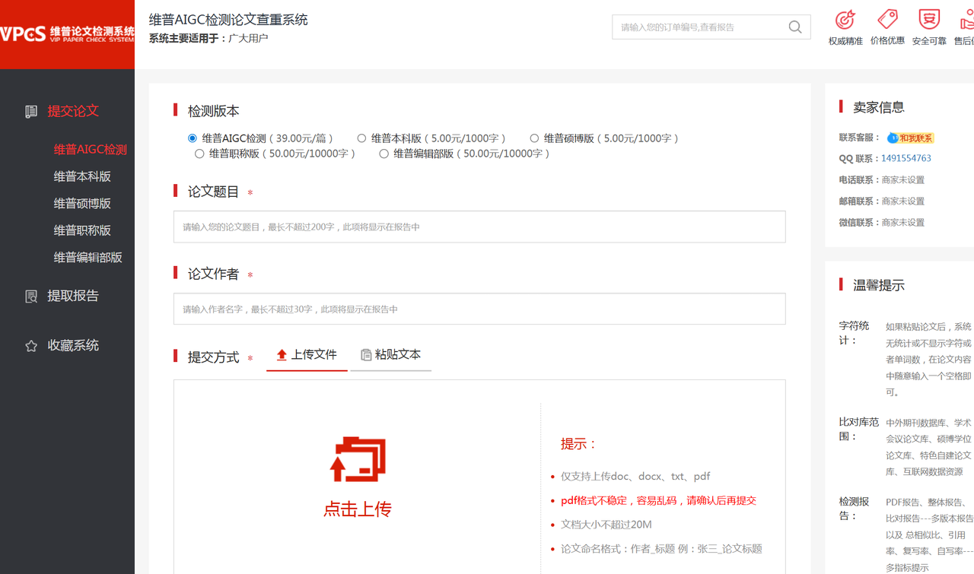Click the 价格优惠 label

(x=887, y=41)
